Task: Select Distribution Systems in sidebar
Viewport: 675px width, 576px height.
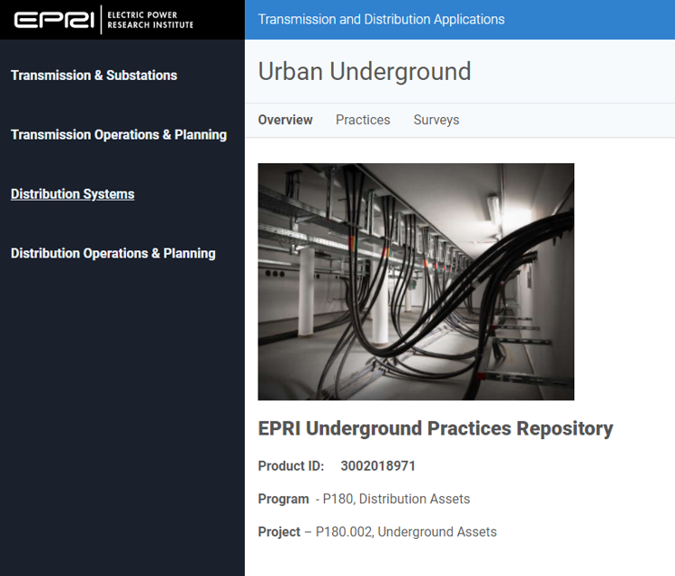Action: coord(73,194)
